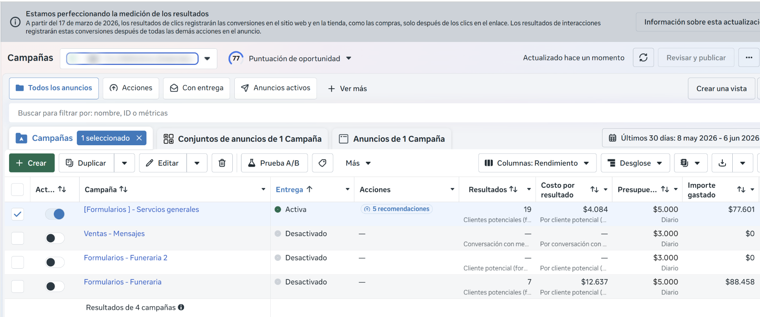Open the three-dots more options menu

[749, 58]
